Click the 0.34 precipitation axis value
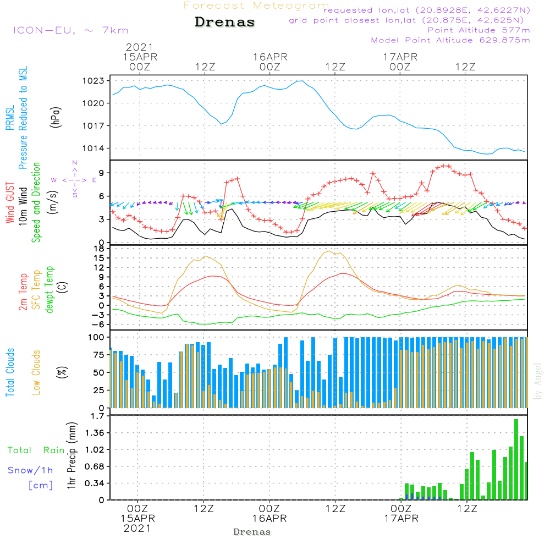 point(95,483)
